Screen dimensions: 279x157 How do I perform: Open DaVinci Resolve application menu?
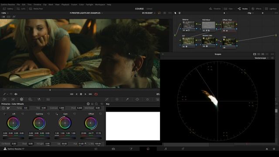[x=8, y=4]
